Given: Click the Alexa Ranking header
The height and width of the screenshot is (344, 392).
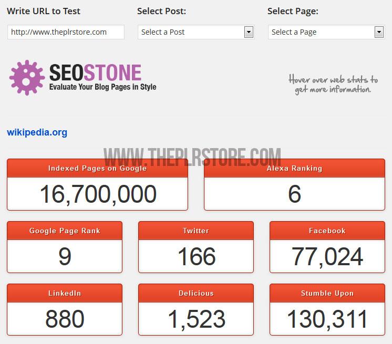Looking at the screenshot, I should (x=294, y=168).
